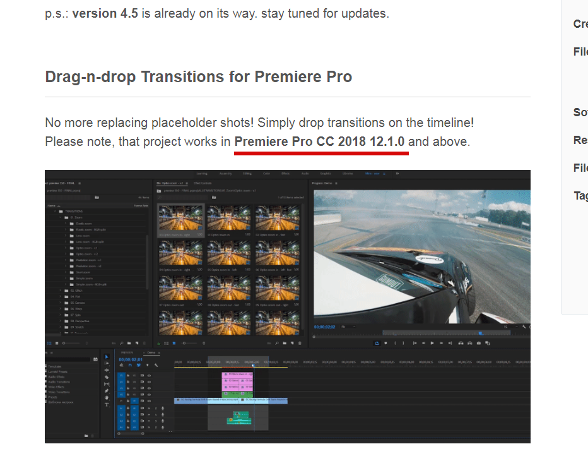Select the Ripple Edit tool
The width and height of the screenshot is (588, 468).
107,370
